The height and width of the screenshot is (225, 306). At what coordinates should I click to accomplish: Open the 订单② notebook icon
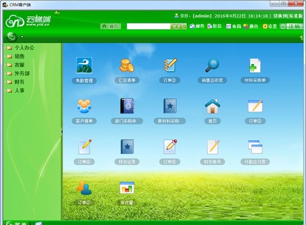click(x=170, y=65)
